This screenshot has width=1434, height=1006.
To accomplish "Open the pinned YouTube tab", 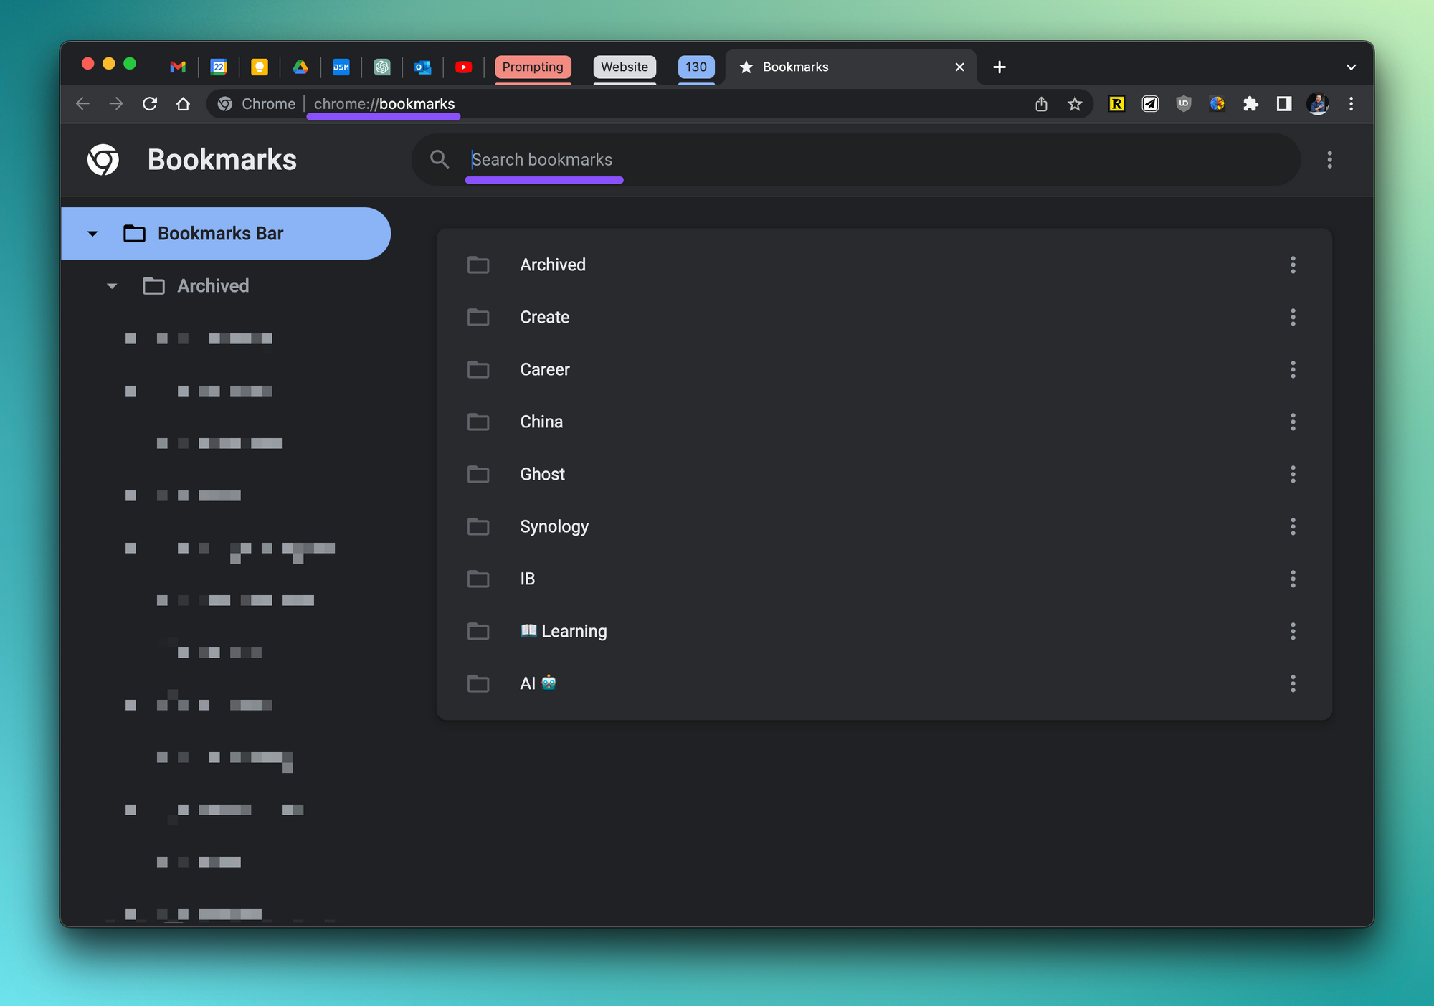I will point(463,67).
